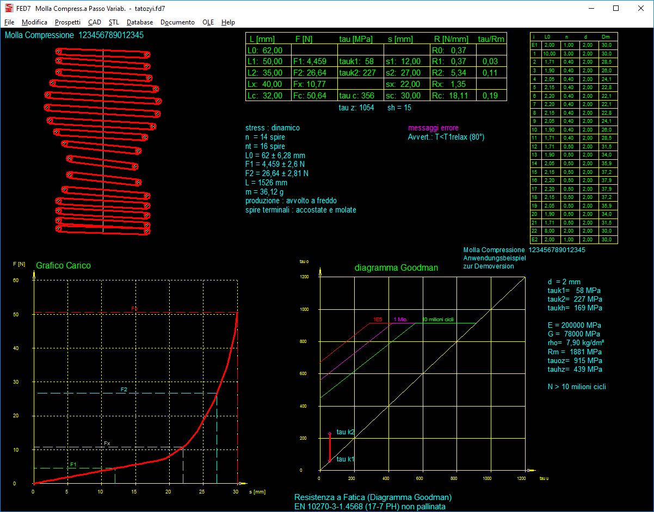Open the OLE menu
The height and width of the screenshot is (512, 654).
[x=208, y=22]
